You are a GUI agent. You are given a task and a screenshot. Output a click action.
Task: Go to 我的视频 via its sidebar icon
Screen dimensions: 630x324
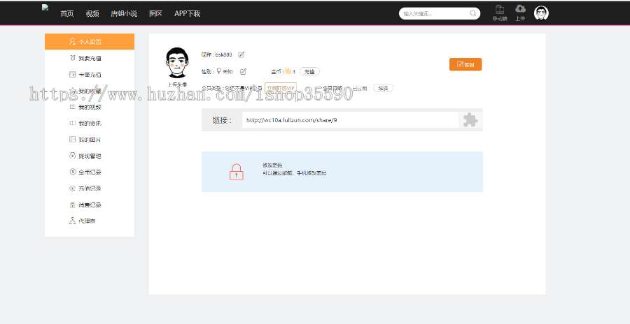click(x=72, y=107)
